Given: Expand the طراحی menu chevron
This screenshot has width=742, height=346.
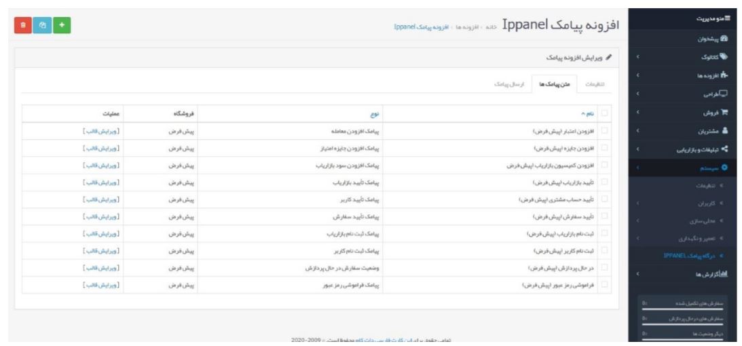Looking at the screenshot, I should (638, 94).
